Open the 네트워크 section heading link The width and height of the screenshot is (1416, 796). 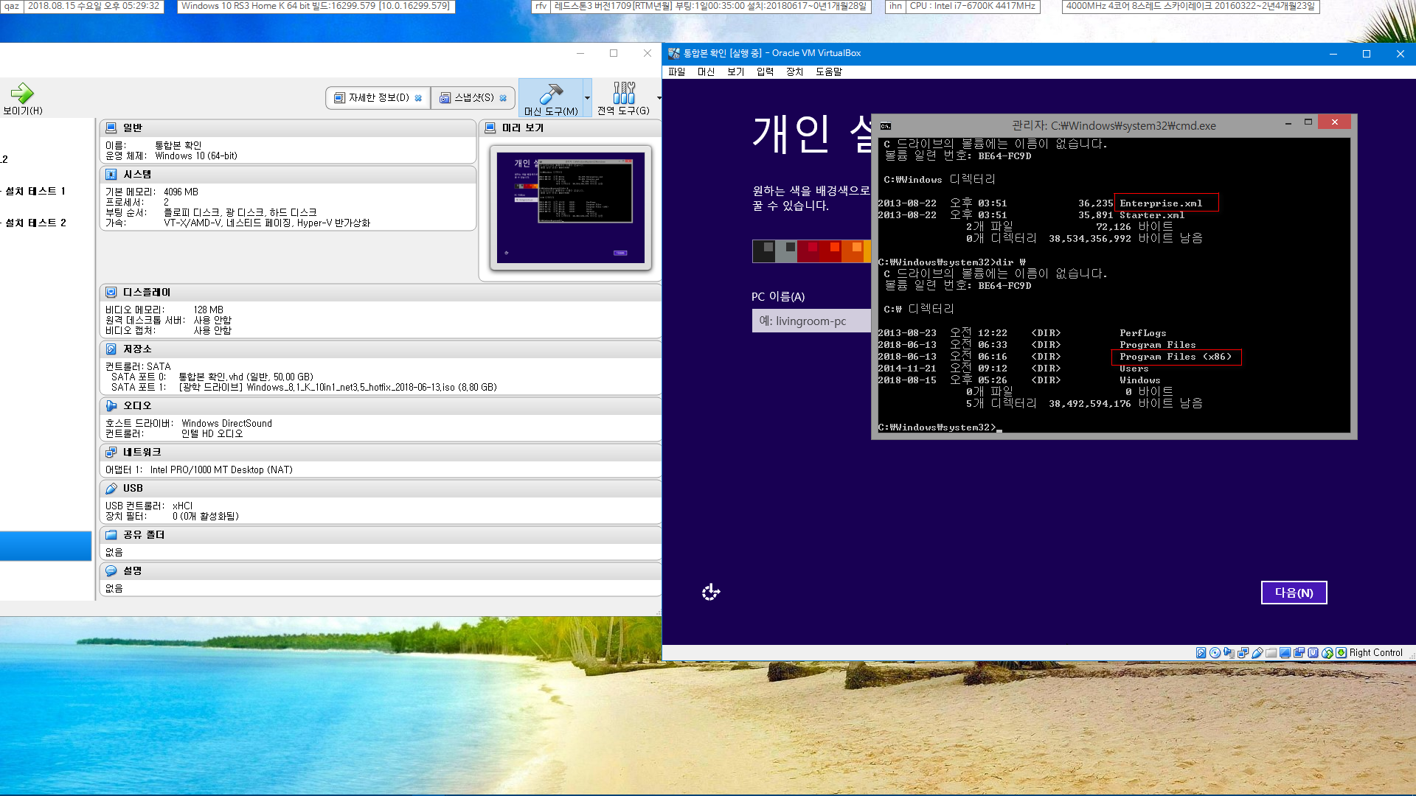142,453
